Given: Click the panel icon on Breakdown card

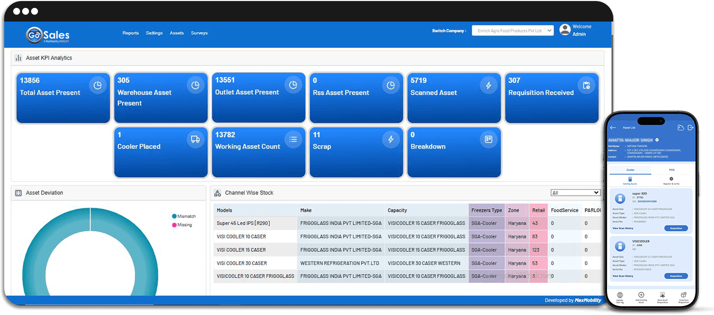Looking at the screenshot, I should pos(488,139).
